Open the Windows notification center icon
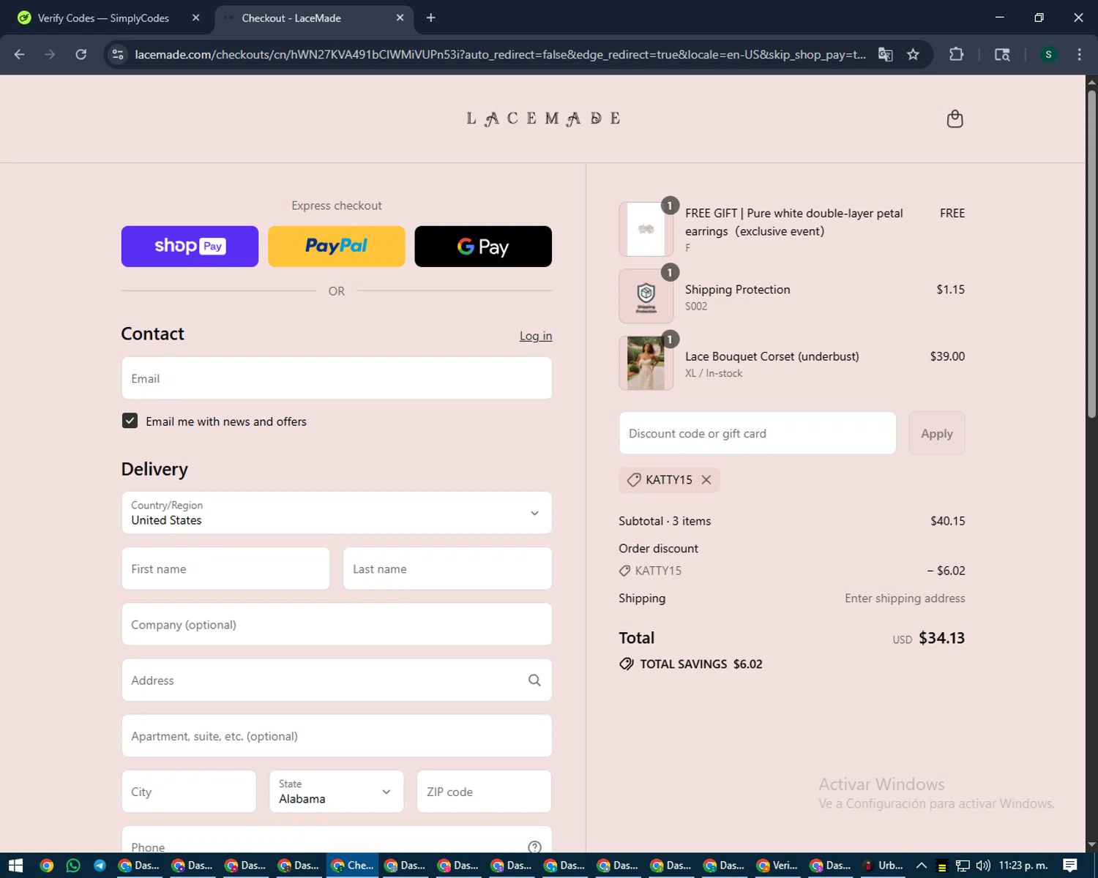This screenshot has width=1098, height=878. pos(1070,866)
